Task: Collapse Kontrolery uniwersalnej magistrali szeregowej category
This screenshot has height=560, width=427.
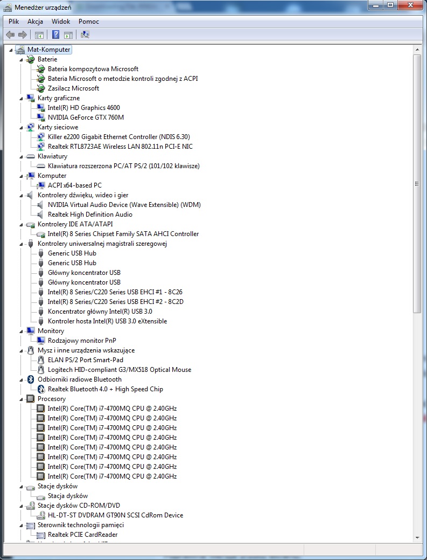Action: [x=22, y=244]
